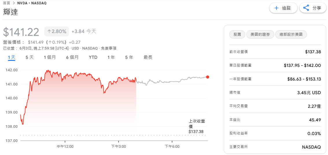Show the 6 個月 chart range
Screen dimensions: 328x155
pos(72,57)
